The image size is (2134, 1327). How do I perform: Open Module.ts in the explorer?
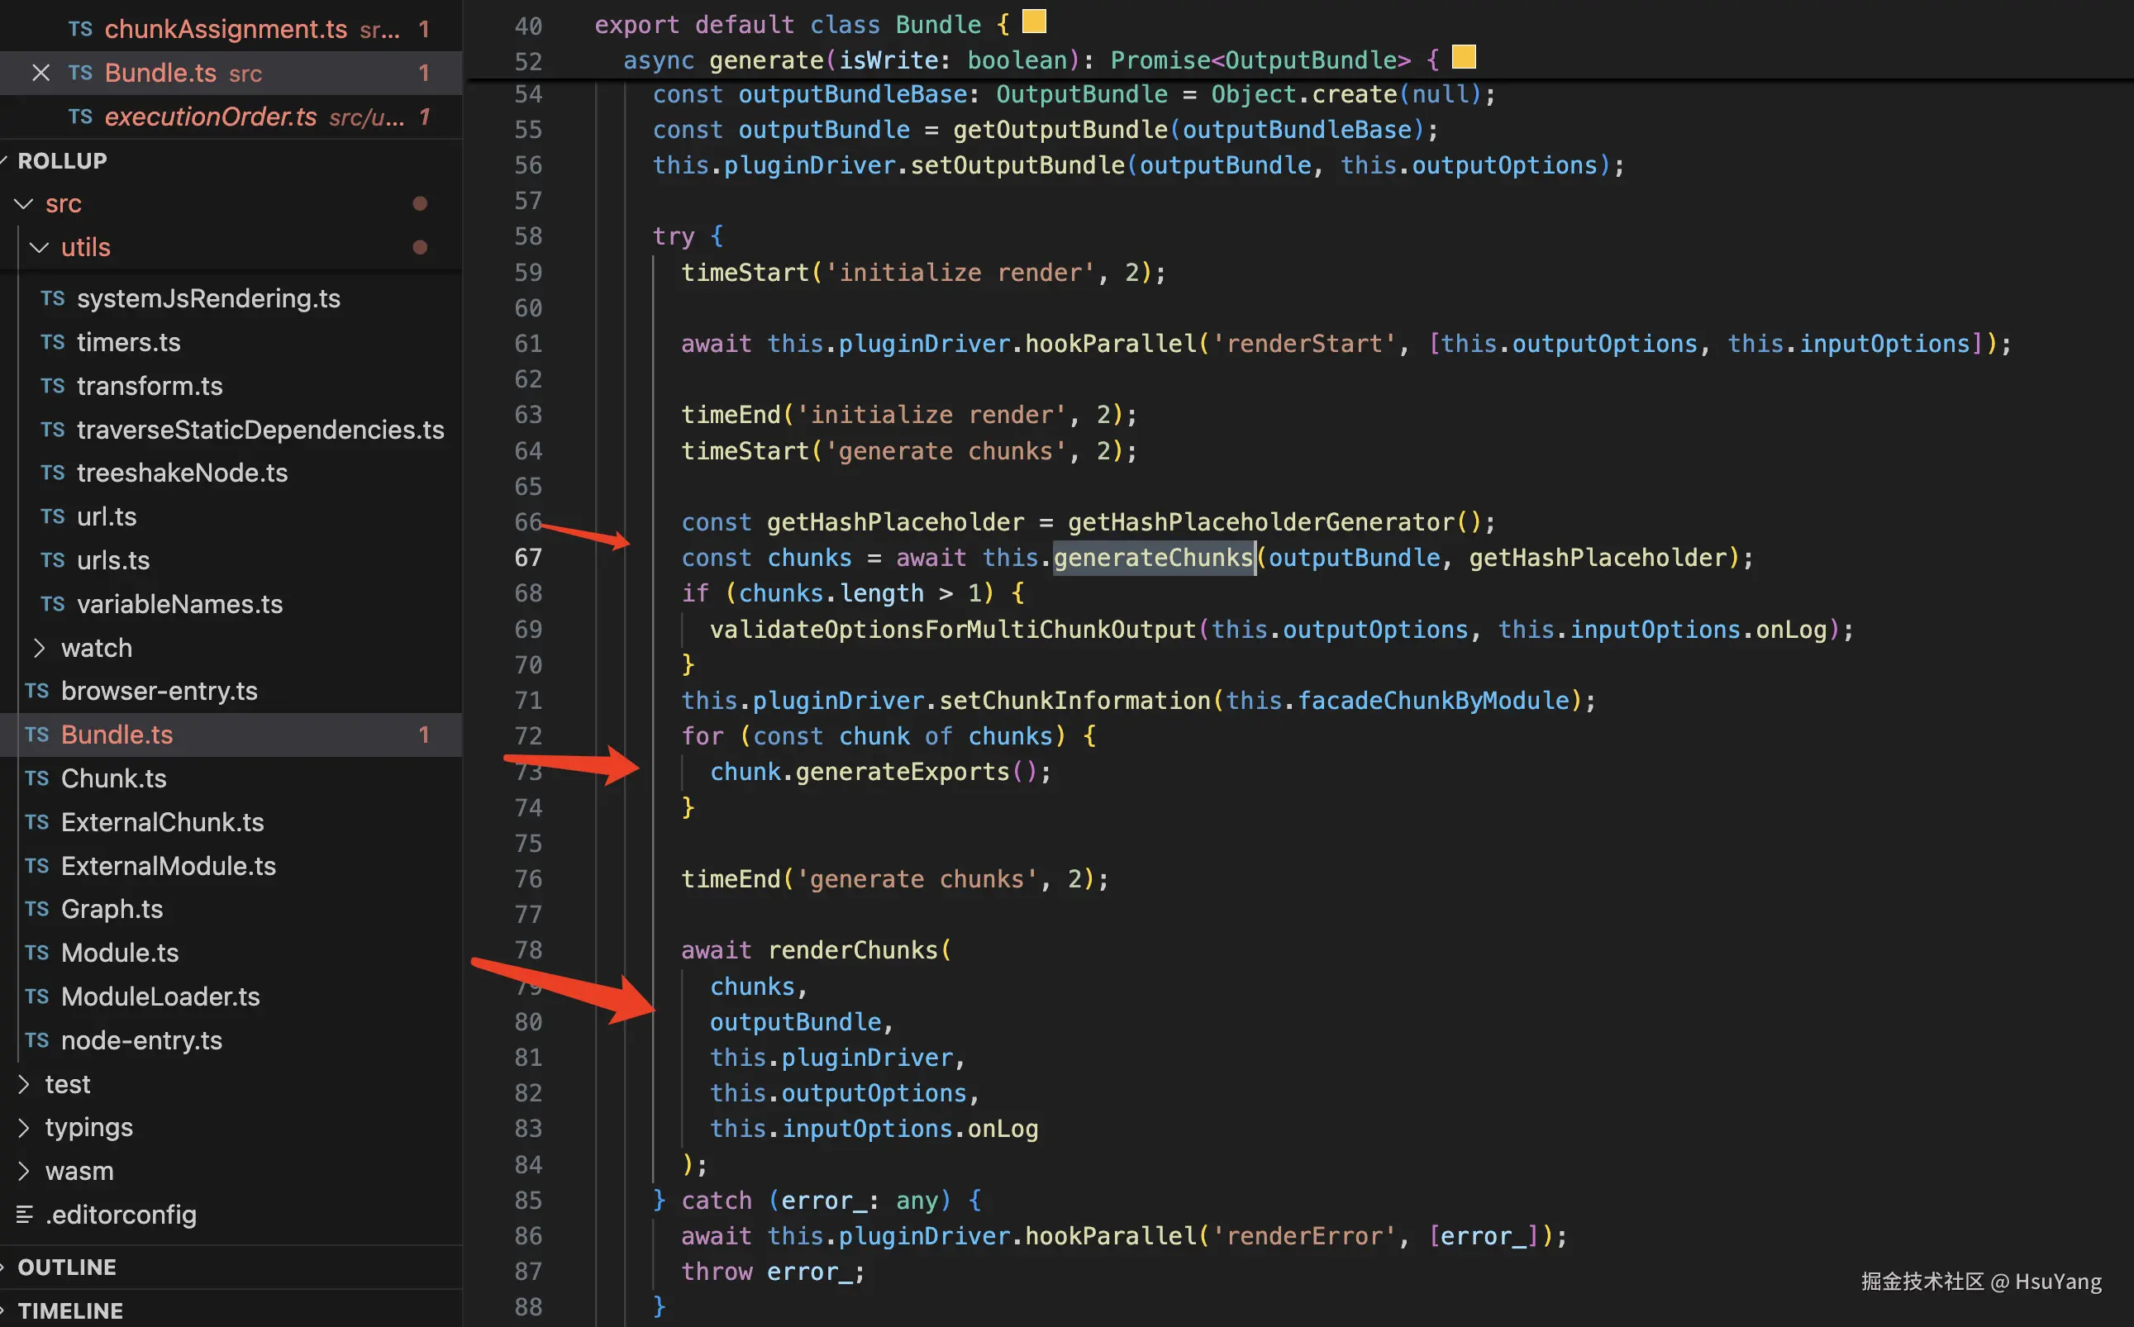119,952
